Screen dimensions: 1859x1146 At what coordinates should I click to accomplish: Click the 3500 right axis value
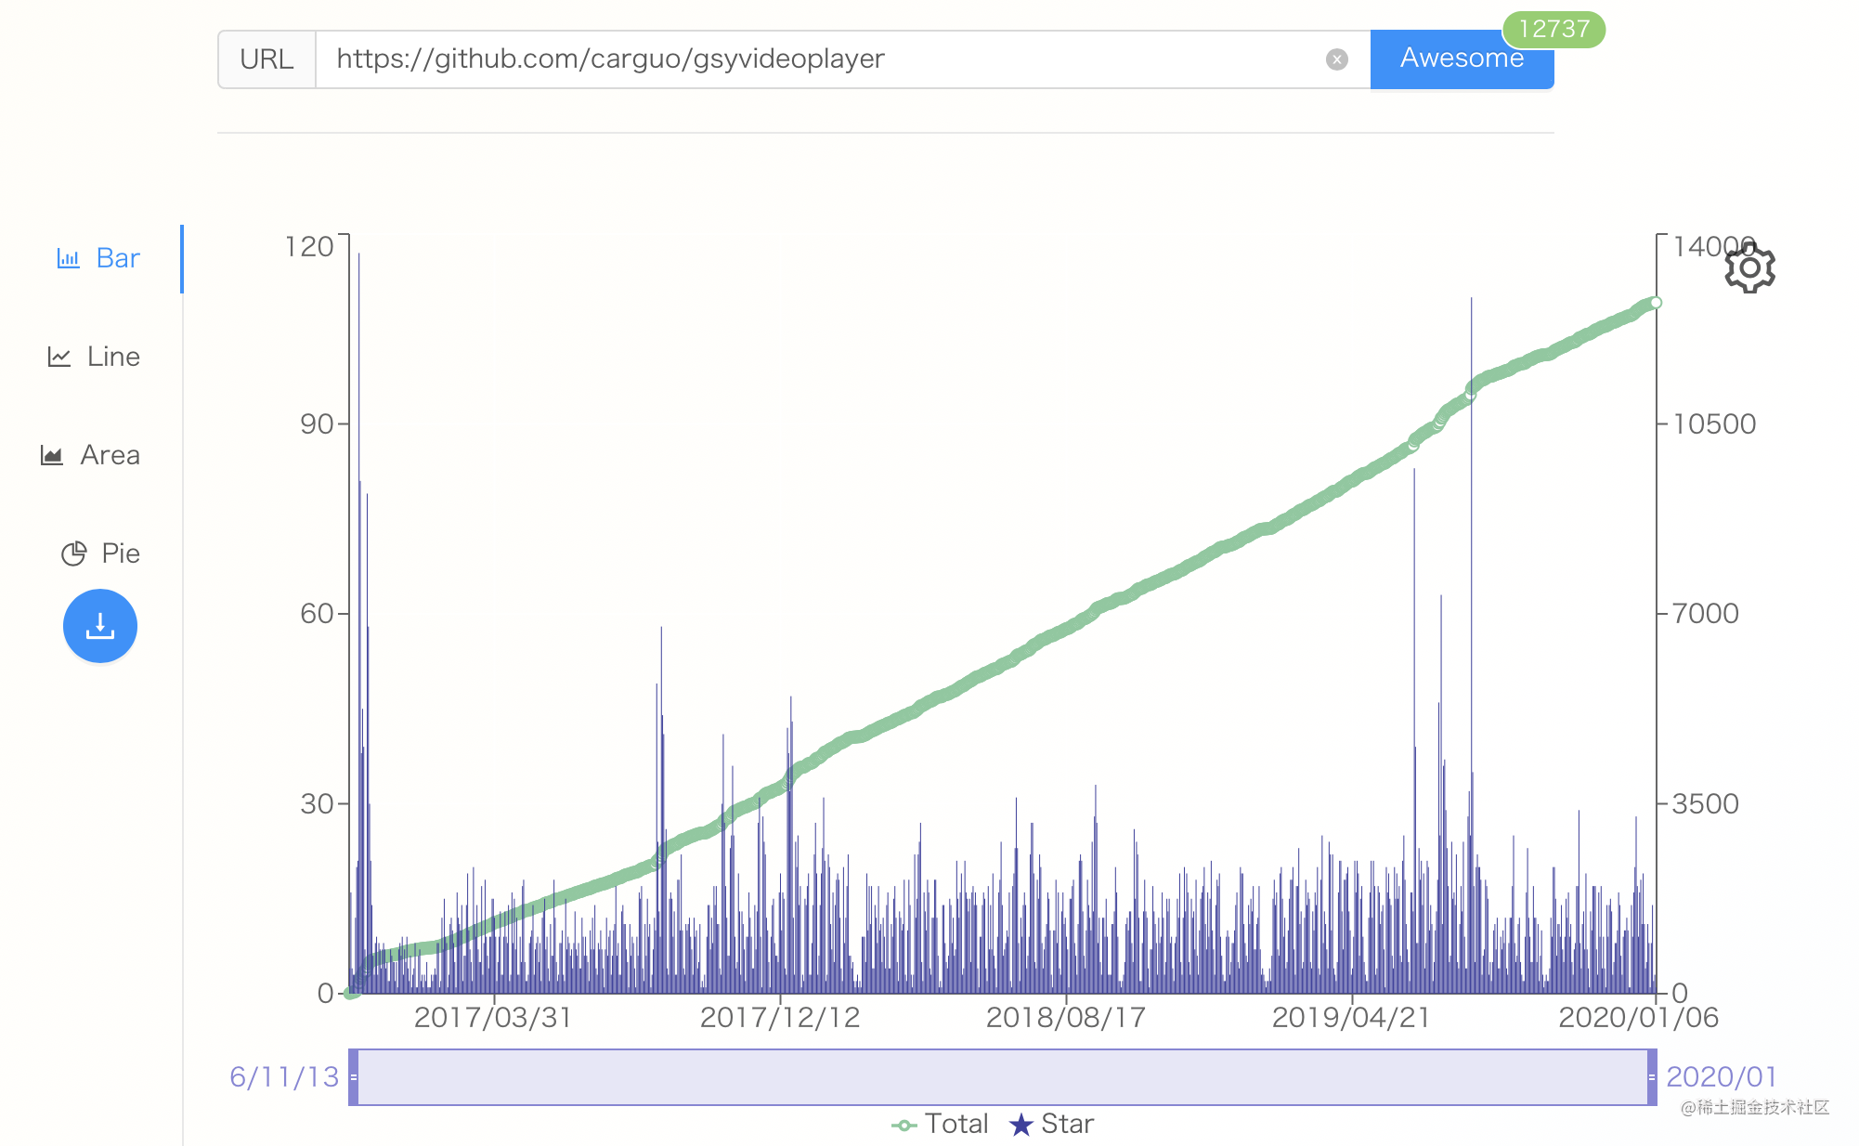tap(1706, 804)
